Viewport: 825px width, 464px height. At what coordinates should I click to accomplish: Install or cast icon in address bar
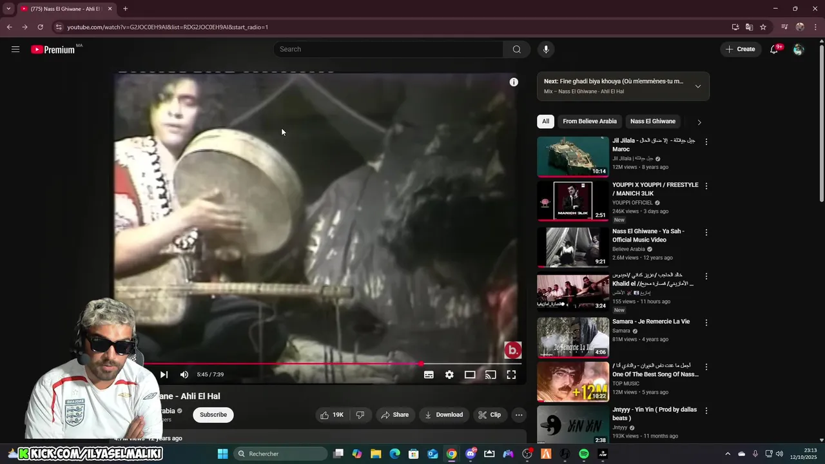(735, 27)
